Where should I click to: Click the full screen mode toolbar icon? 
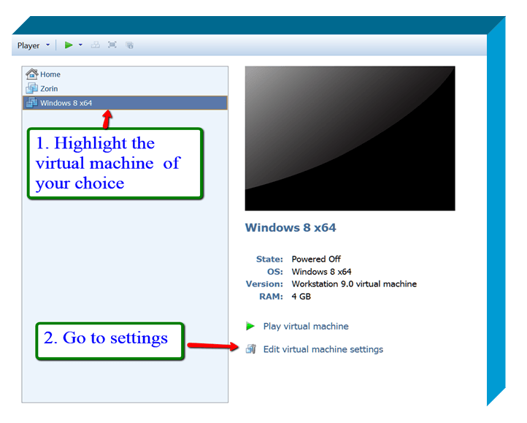pos(112,45)
